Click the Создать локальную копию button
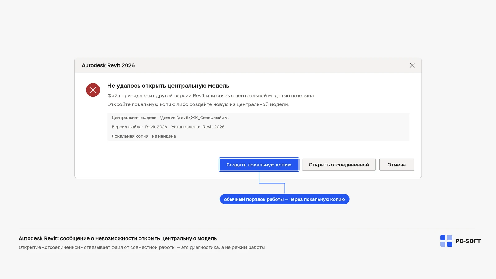 (x=259, y=165)
